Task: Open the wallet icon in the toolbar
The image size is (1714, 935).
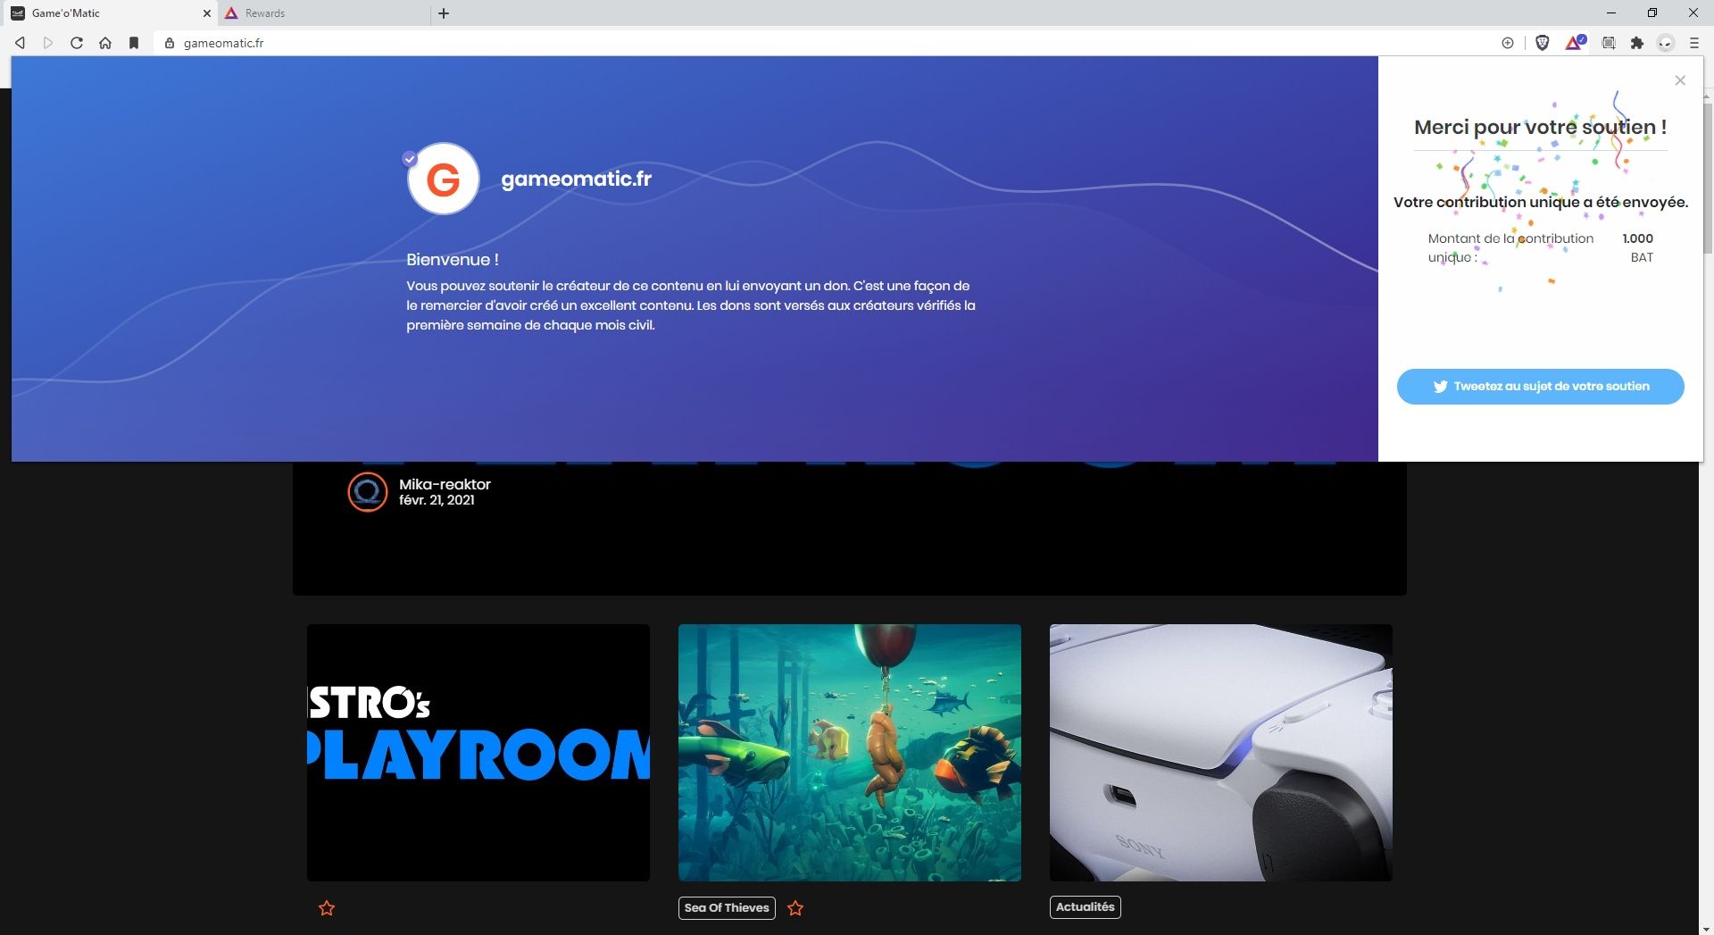Action: (1609, 43)
